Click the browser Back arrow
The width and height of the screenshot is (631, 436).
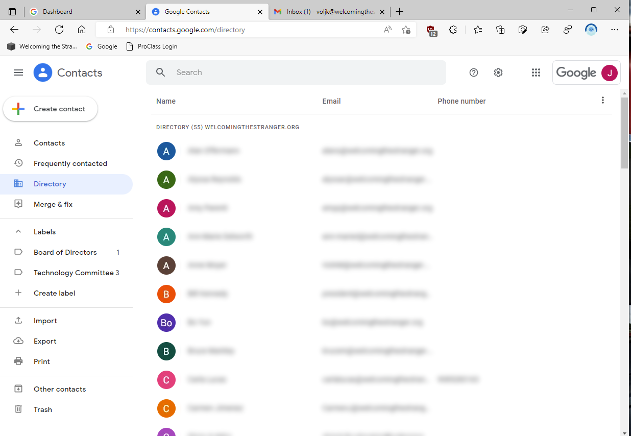[14, 30]
